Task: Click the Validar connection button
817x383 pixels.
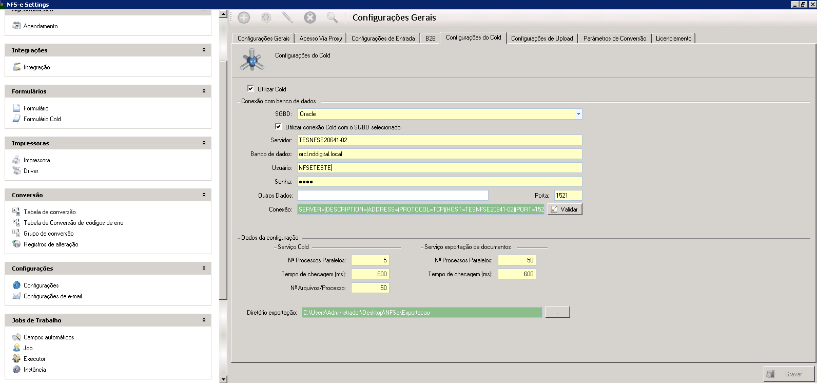Action: (x=565, y=209)
